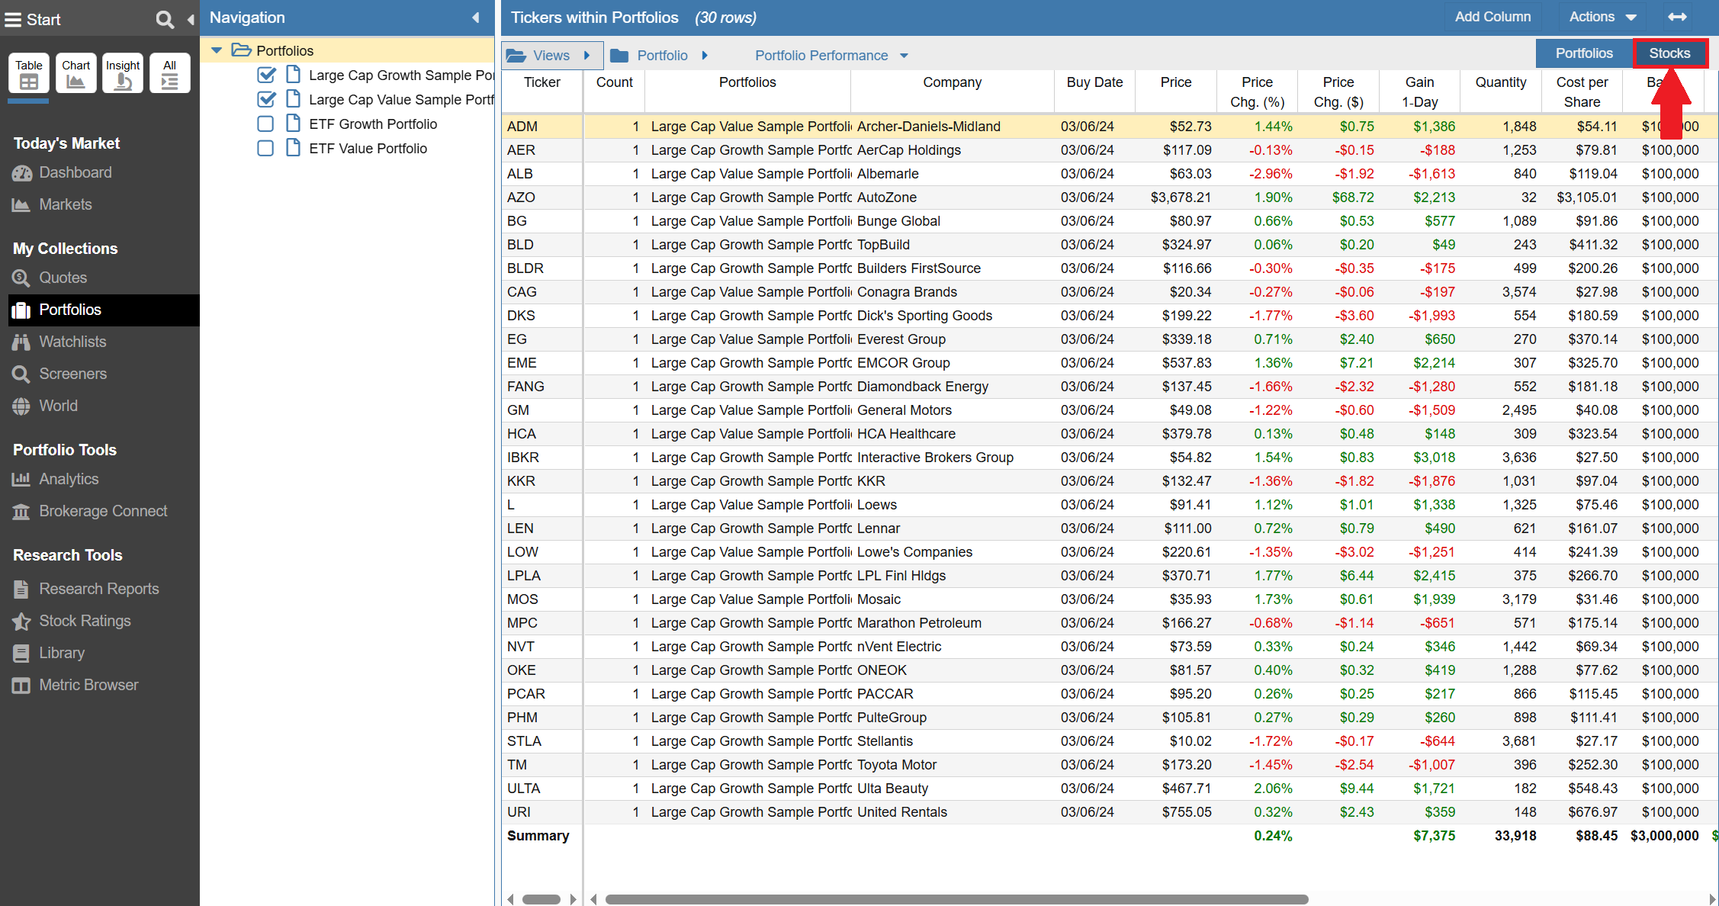The image size is (1719, 906).
Task: Sort by Gain 1-Day column header
Action: click(1419, 92)
